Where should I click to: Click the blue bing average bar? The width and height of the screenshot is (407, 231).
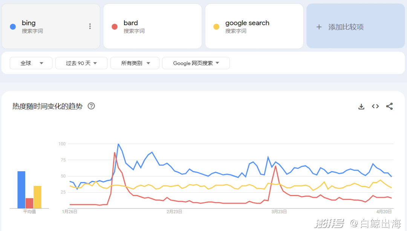[21, 190]
